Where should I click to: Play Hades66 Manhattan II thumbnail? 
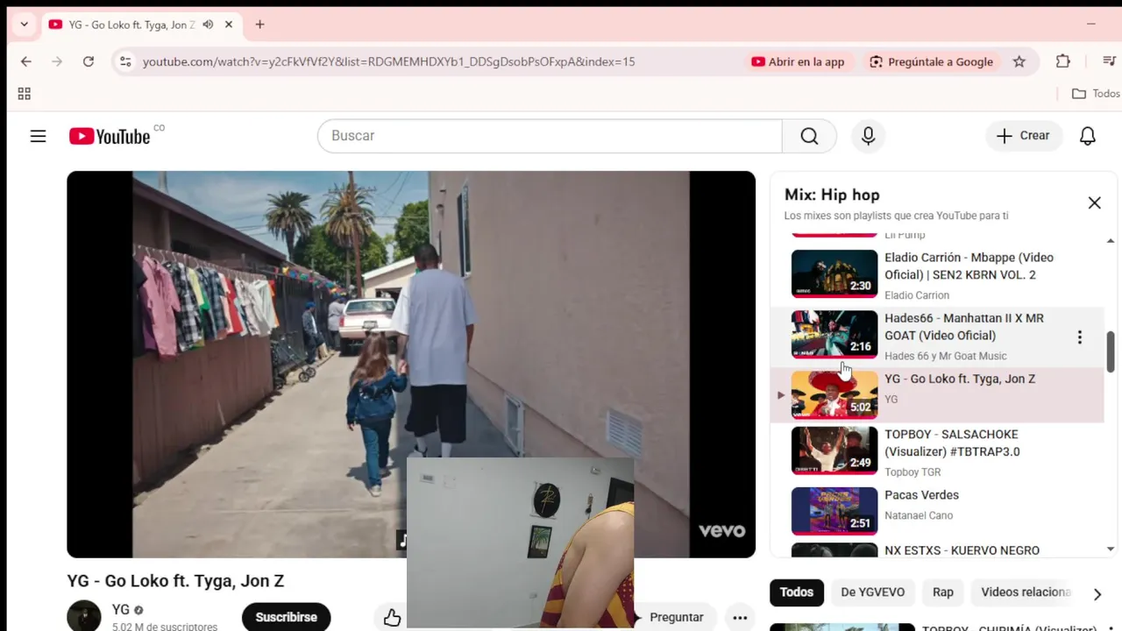[x=834, y=334]
